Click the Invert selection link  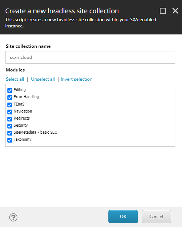coord(77,79)
